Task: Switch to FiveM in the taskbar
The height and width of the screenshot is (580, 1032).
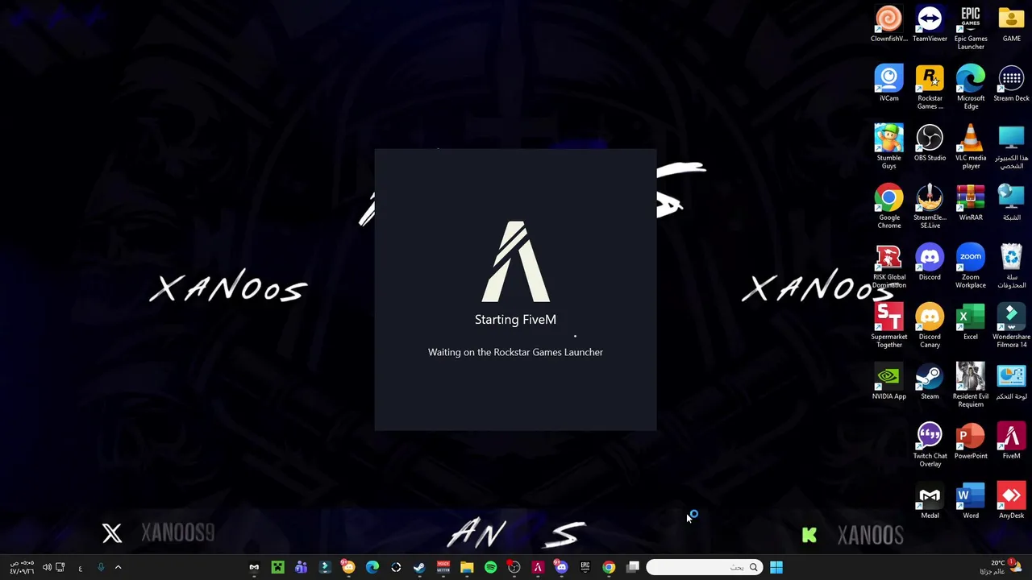Action: coord(538,567)
